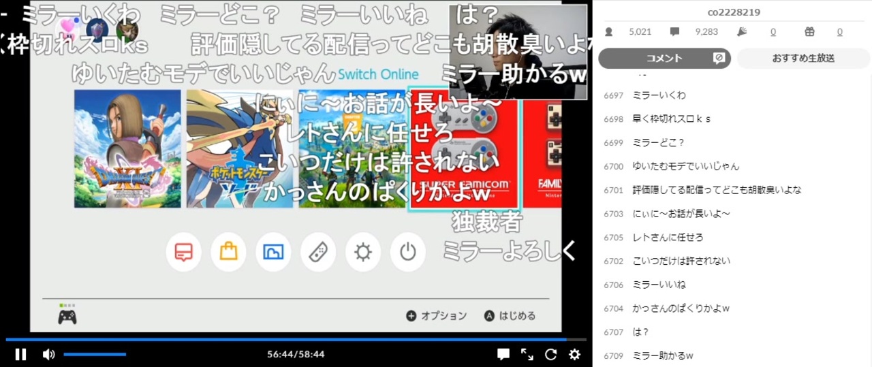The image size is (872, 367).
Task: Click the video seek progress bar
Action: tap(296, 339)
